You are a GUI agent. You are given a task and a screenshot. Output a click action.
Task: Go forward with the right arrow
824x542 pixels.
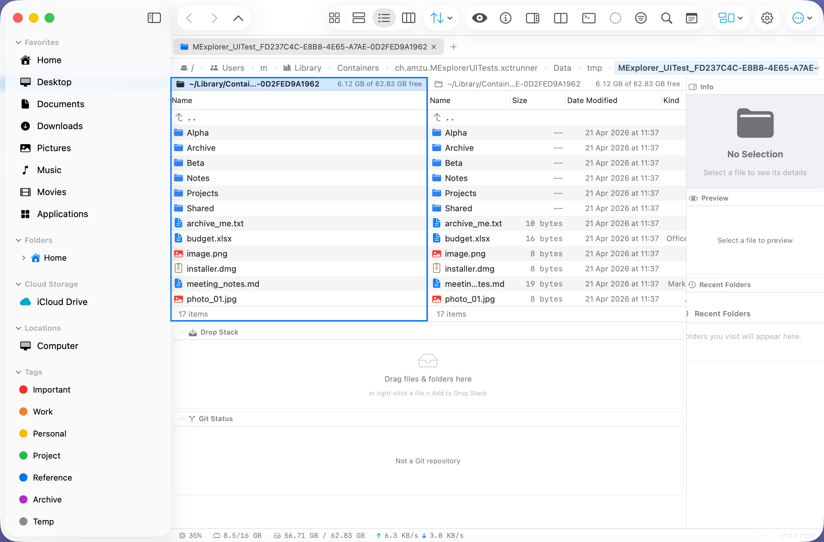tap(214, 18)
